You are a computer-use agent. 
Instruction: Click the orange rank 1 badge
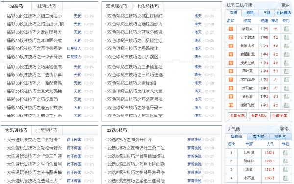point(231,29)
